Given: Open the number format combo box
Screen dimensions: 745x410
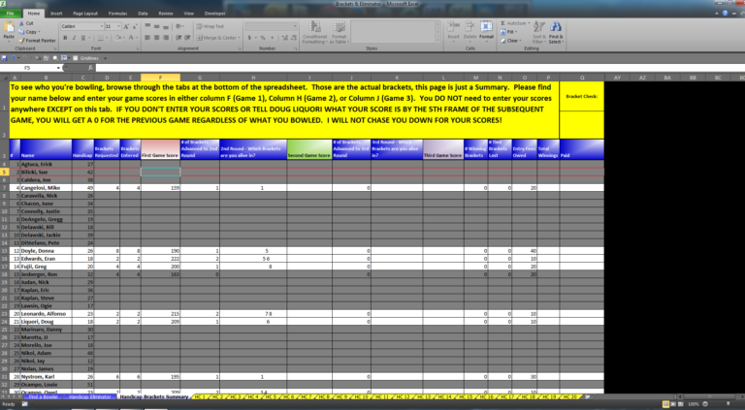Looking at the screenshot, I should [272, 26].
